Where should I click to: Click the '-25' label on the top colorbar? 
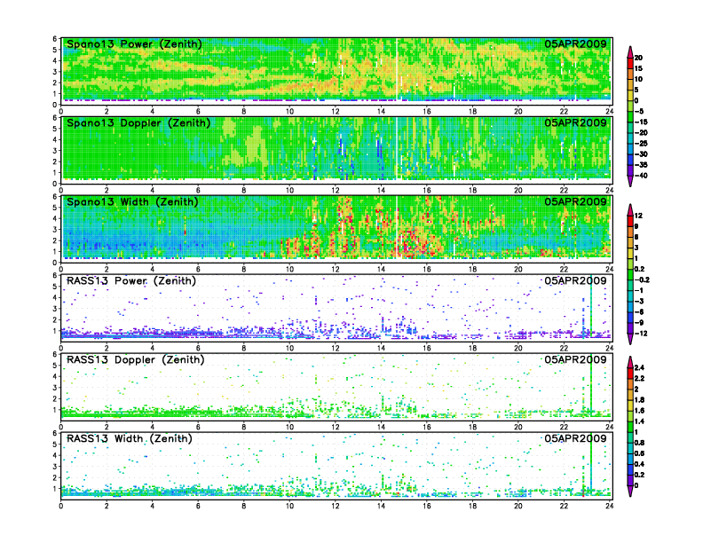click(641, 144)
